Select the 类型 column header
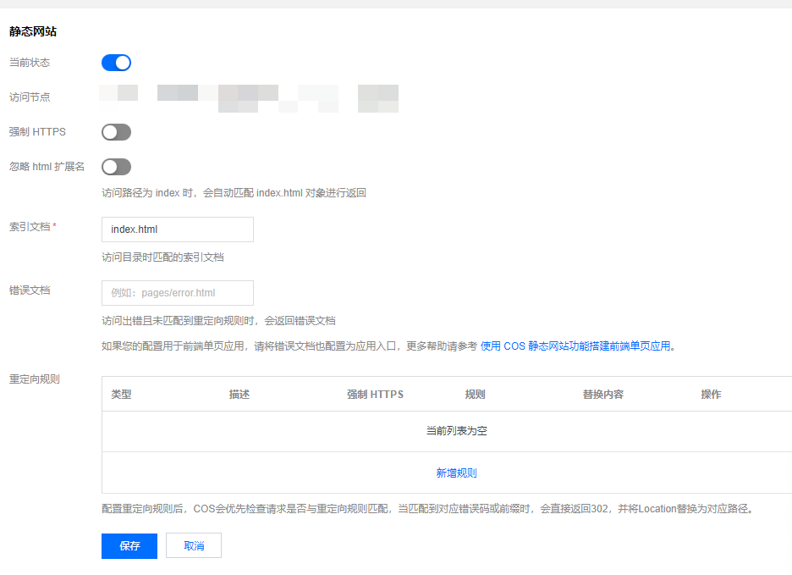 pyautogui.click(x=122, y=395)
